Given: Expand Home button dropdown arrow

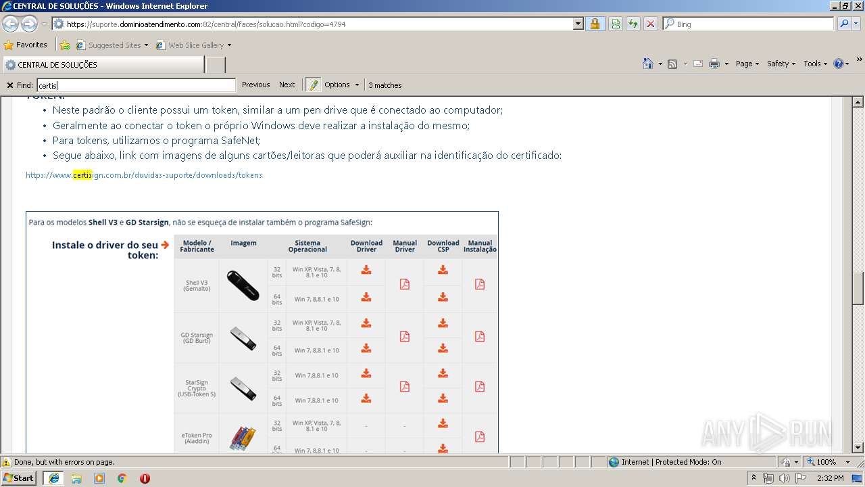Looking at the screenshot, I should (x=660, y=64).
